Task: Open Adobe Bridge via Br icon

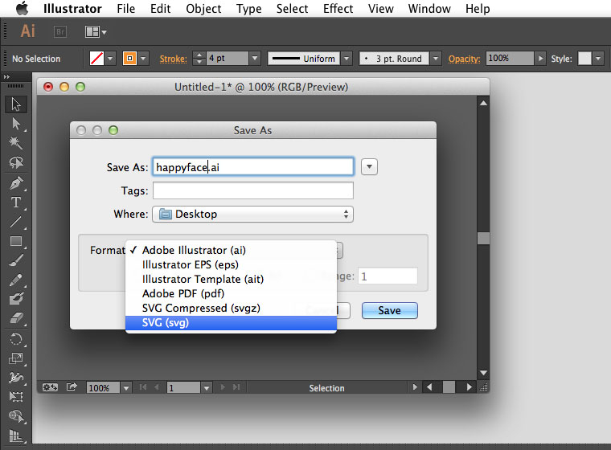Action: 60,31
